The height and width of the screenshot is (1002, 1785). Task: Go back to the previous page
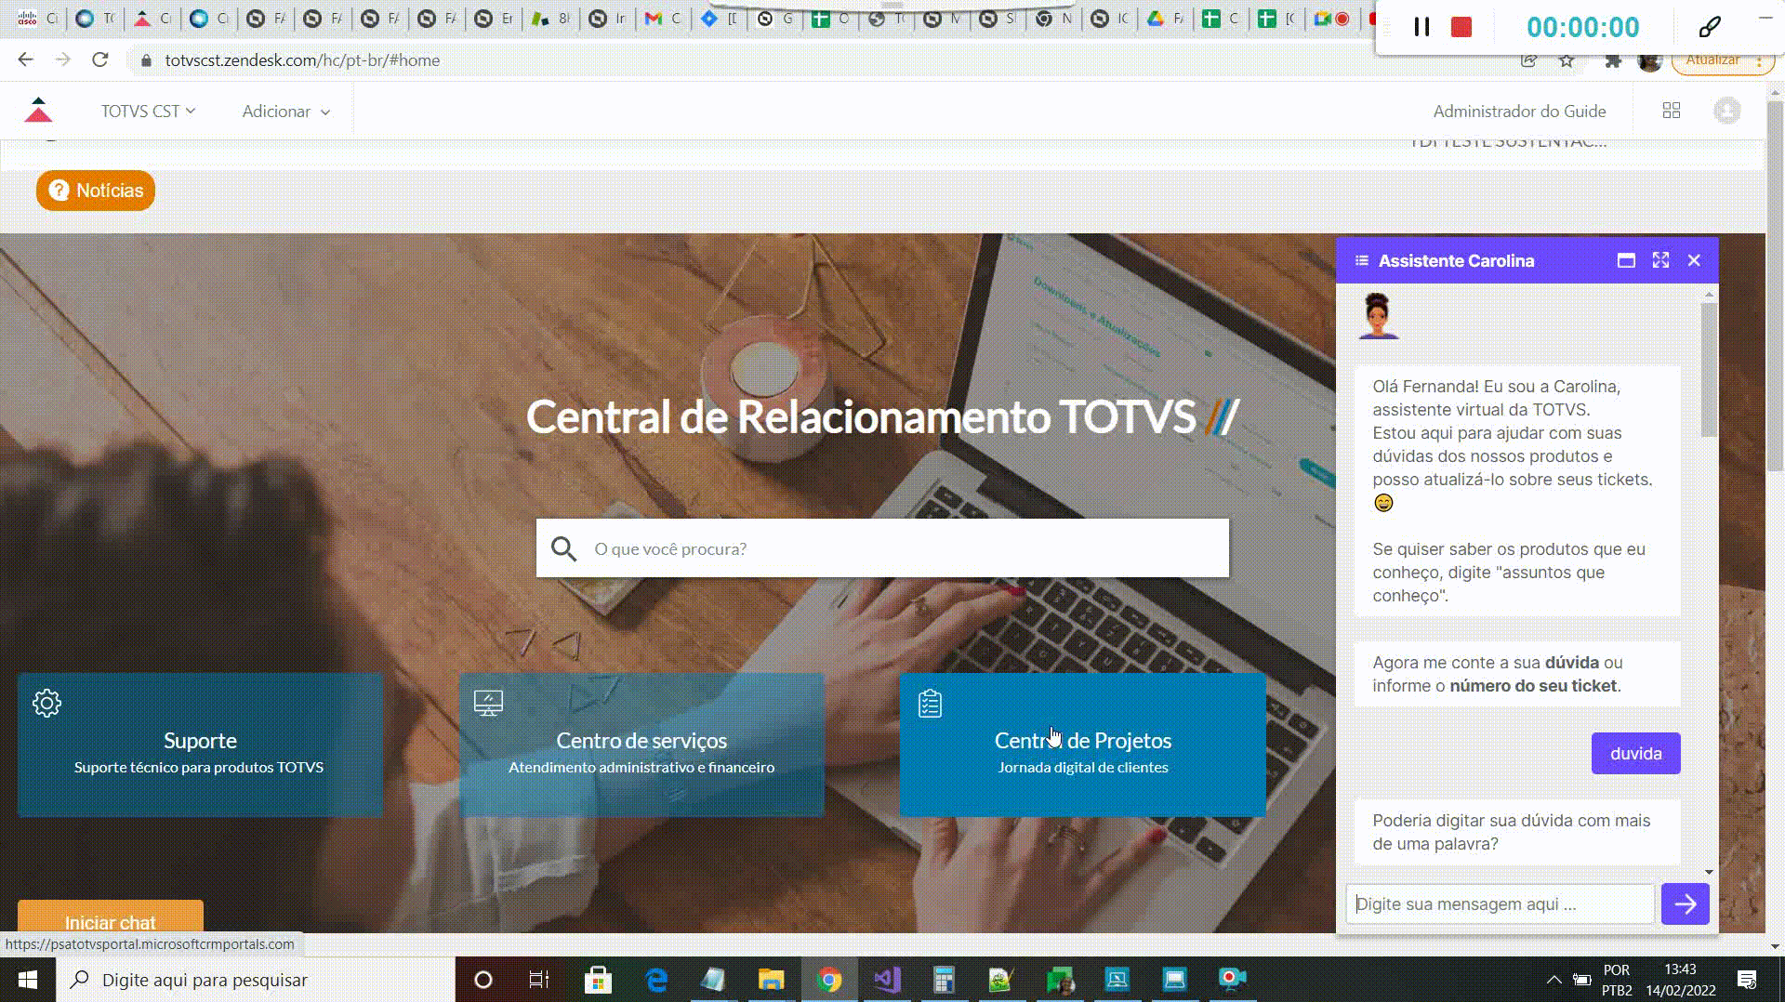25,59
